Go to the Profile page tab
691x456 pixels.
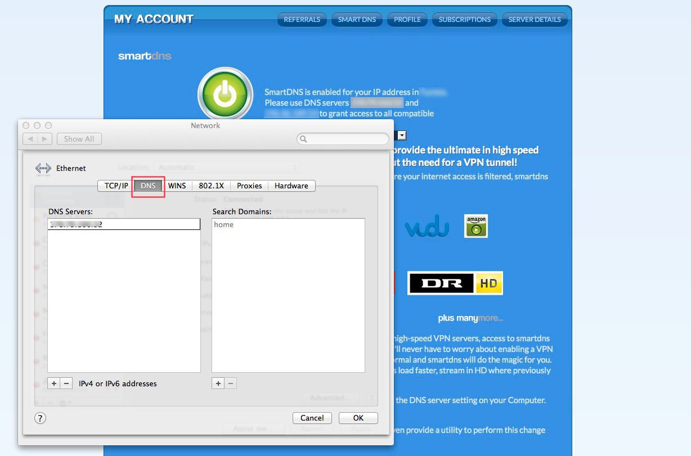click(407, 20)
